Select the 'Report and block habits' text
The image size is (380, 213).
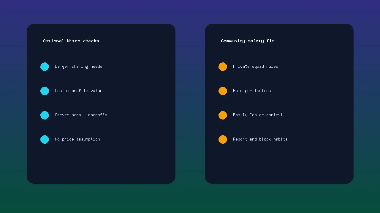(260, 139)
